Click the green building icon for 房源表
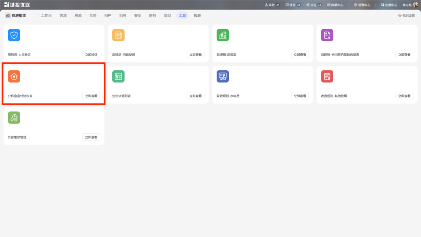 click(223, 35)
